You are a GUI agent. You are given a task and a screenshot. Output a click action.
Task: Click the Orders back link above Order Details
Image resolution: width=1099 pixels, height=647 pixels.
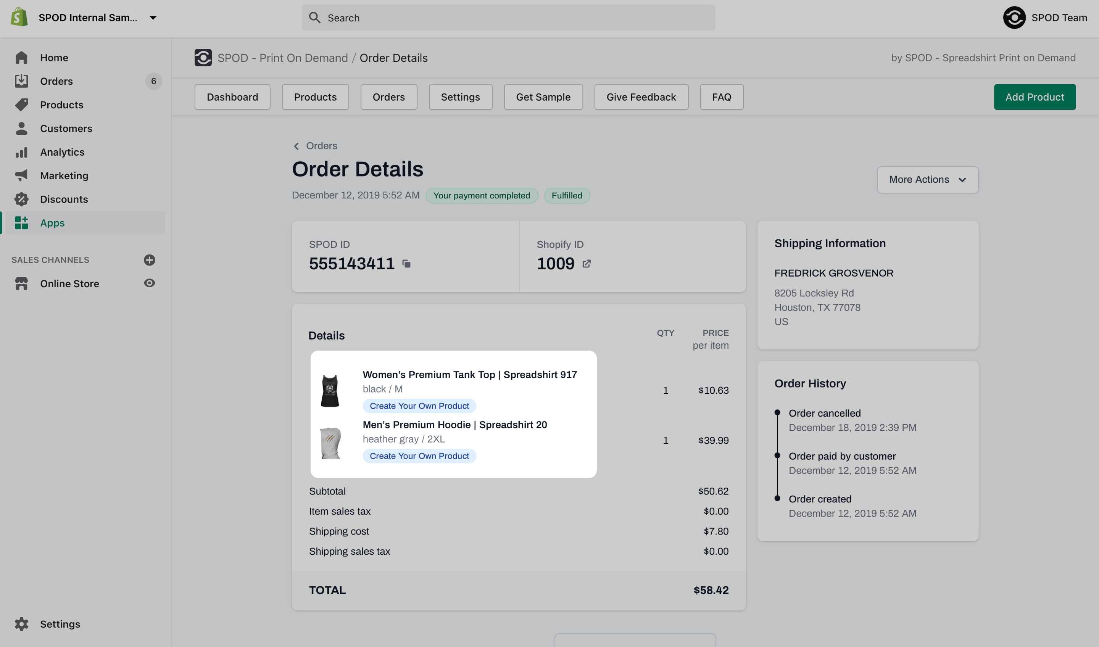tap(321, 146)
